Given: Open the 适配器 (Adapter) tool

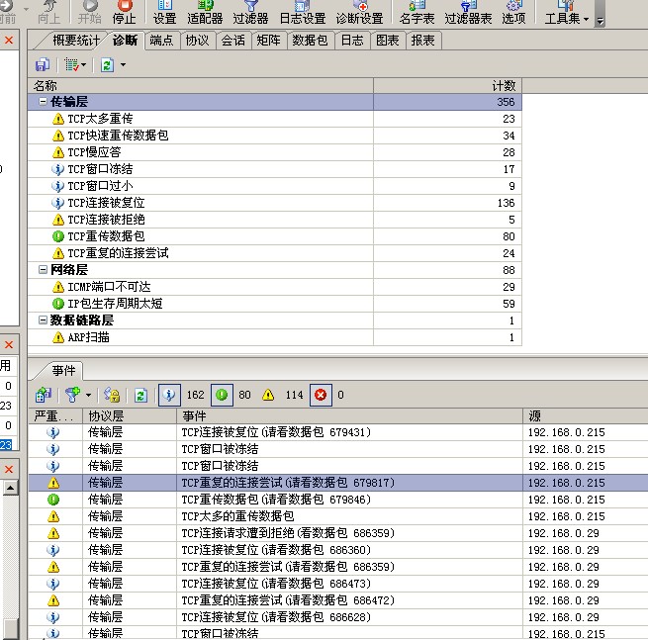Looking at the screenshot, I should (x=205, y=13).
